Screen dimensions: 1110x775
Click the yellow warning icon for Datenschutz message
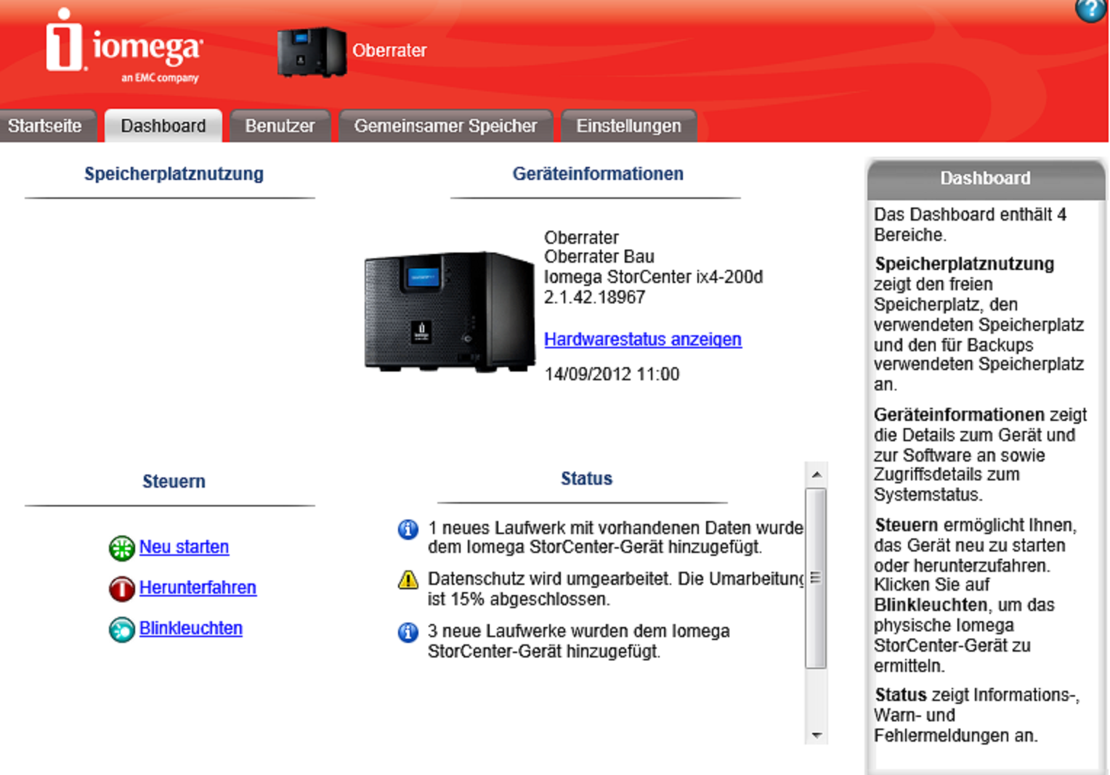pyautogui.click(x=408, y=580)
